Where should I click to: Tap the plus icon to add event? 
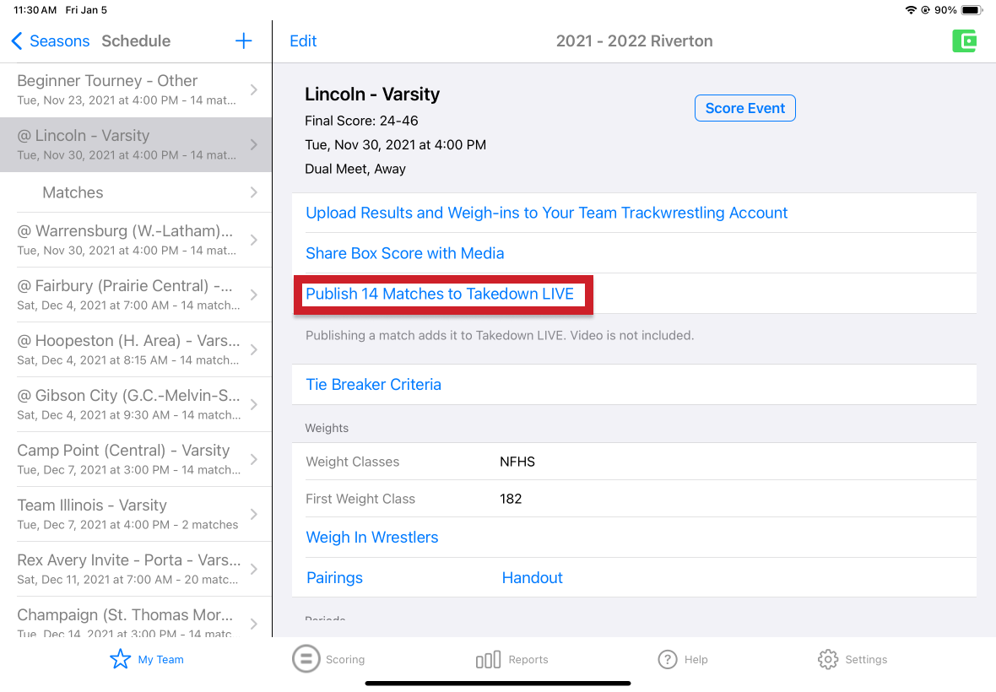(243, 41)
